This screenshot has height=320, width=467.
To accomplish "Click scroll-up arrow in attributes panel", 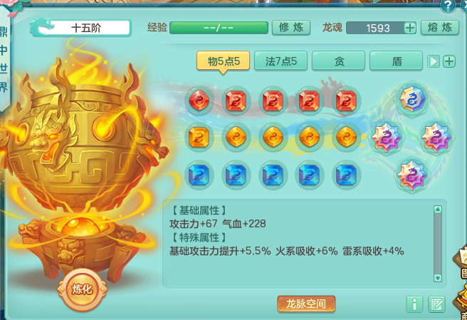I will [x=438, y=210].
